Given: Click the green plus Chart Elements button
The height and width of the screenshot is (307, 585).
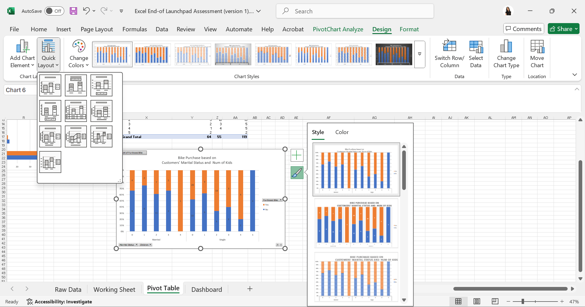Looking at the screenshot, I should point(297,155).
